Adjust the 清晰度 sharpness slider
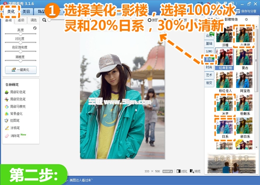 coord(20,60)
